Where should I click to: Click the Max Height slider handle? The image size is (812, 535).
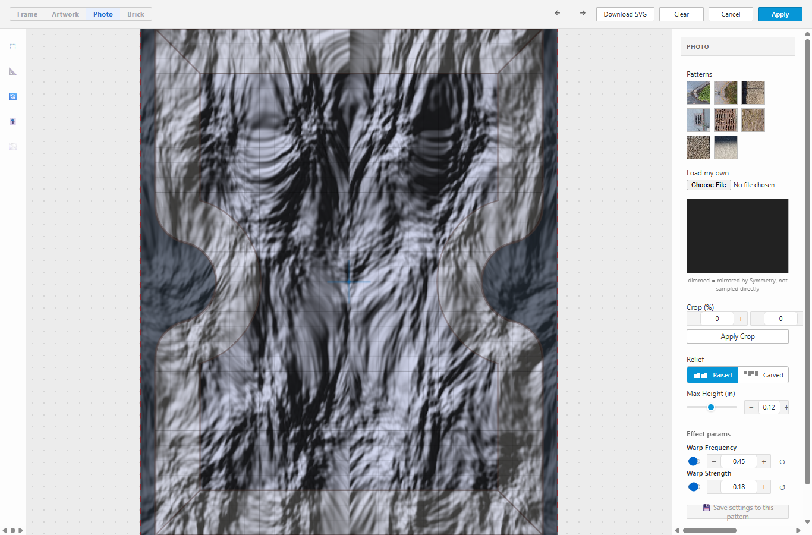pyautogui.click(x=711, y=407)
